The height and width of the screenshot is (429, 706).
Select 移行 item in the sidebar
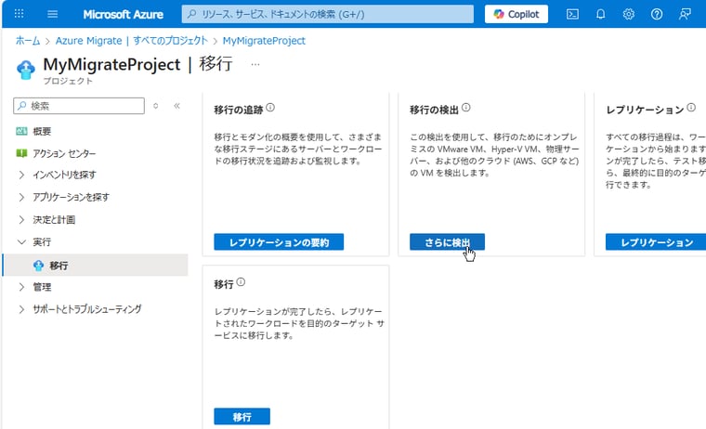click(x=95, y=266)
